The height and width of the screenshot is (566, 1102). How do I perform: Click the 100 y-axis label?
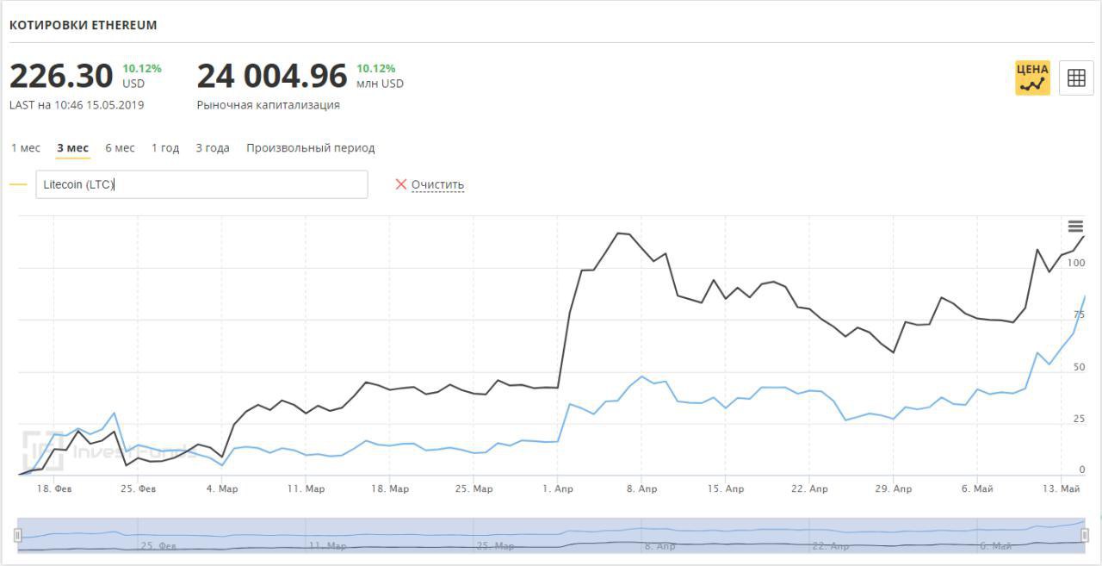pos(1076,263)
